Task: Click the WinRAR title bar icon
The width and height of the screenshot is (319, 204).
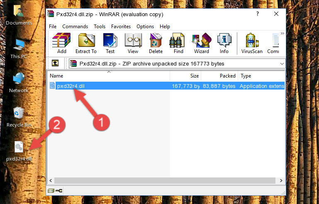Action: pos(51,14)
